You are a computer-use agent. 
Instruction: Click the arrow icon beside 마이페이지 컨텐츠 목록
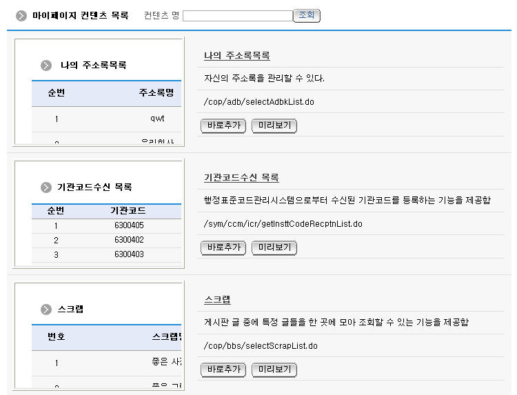(21, 15)
